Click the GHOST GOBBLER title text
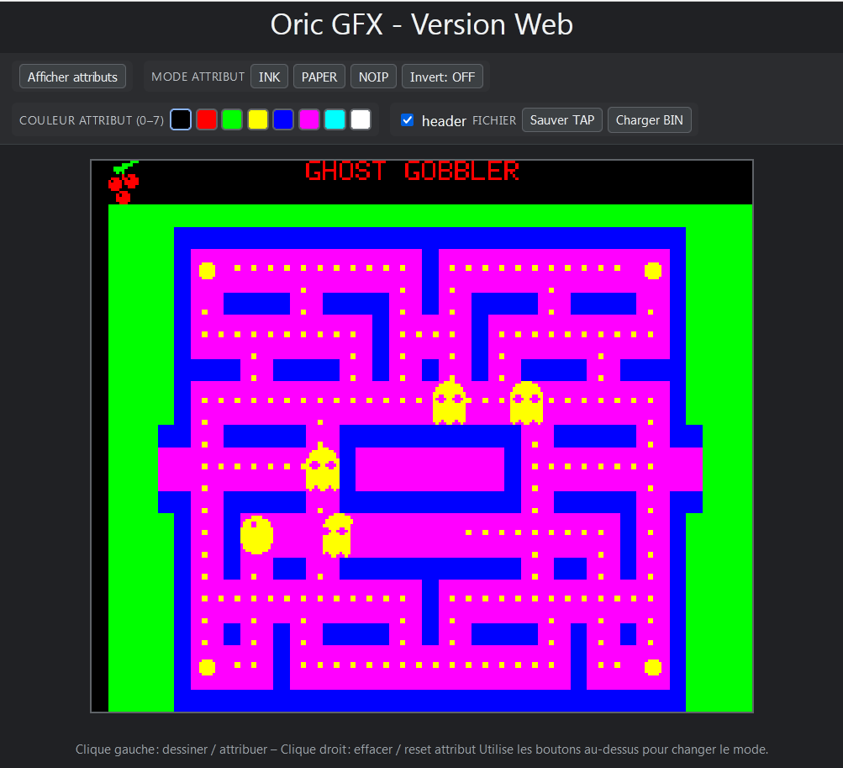 [x=412, y=171]
